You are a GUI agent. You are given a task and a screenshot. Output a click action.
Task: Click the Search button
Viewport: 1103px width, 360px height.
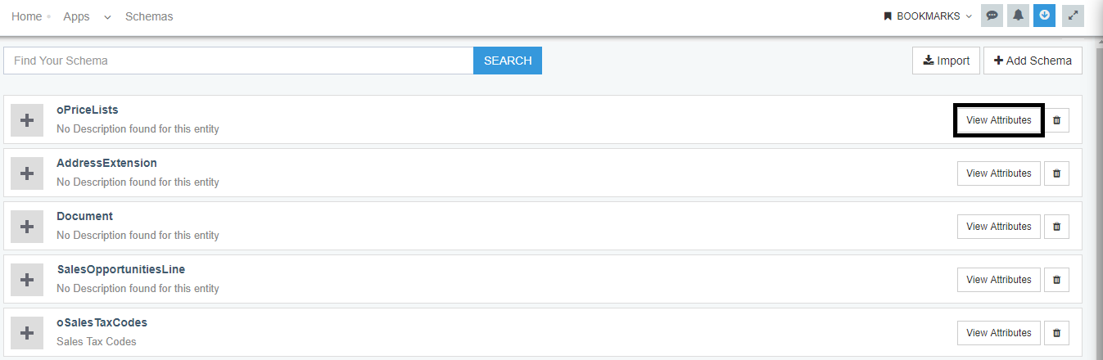click(x=508, y=61)
